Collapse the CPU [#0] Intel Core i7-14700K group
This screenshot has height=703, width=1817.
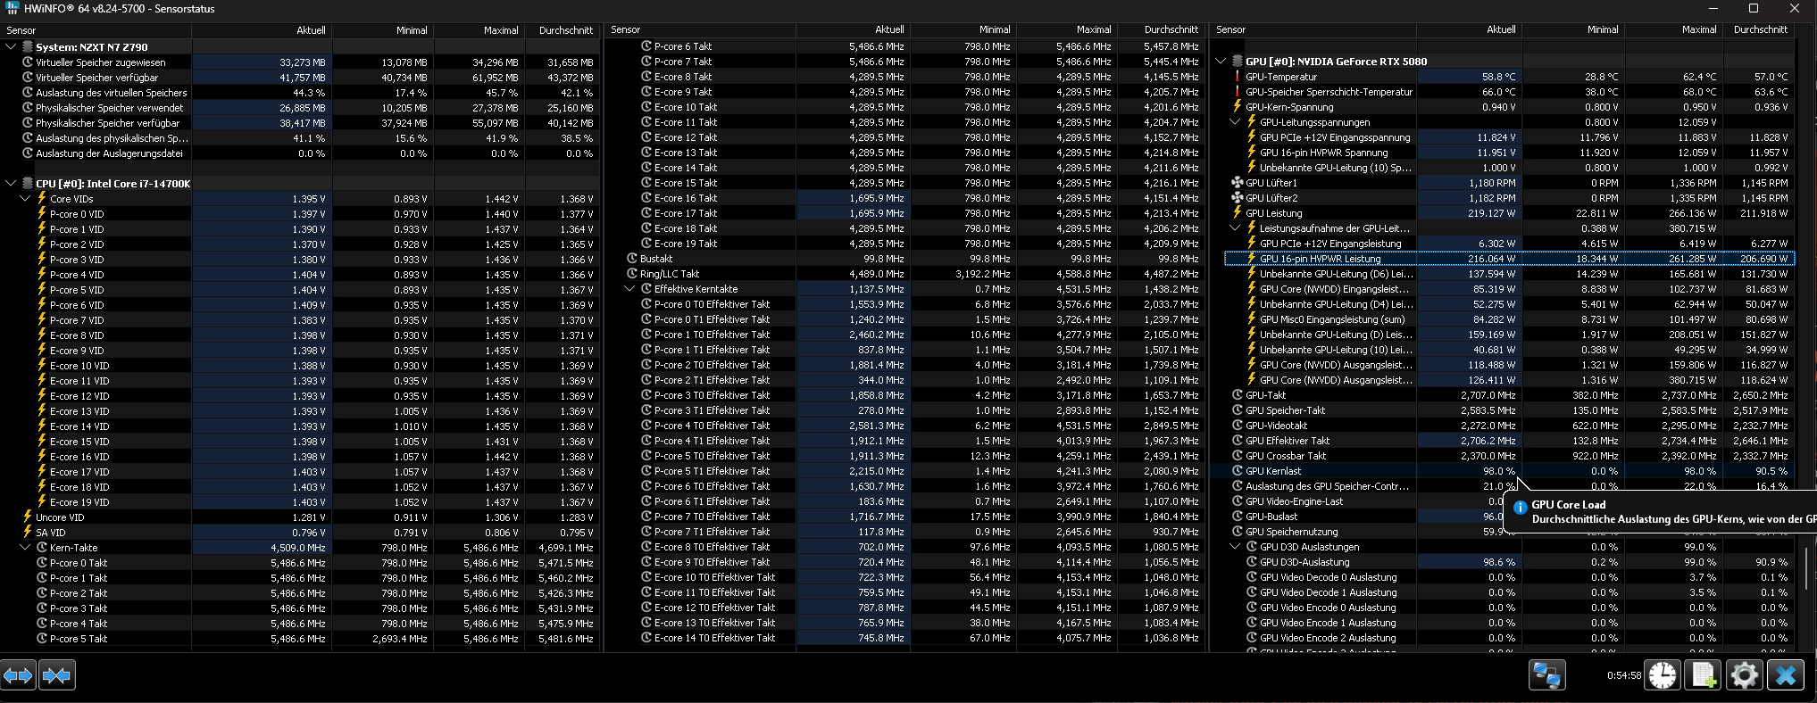pyautogui.click(x=11, y=184)
